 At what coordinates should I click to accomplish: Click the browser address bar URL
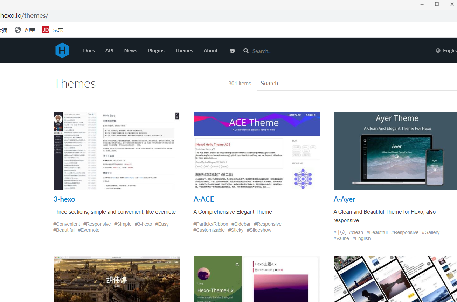24,16
